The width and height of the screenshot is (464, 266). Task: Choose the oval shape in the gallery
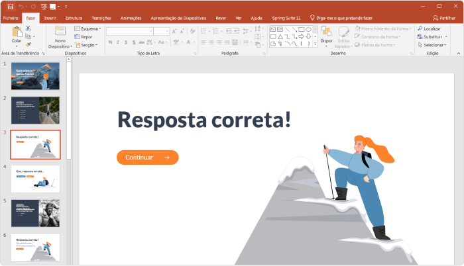tap(308, 29)
